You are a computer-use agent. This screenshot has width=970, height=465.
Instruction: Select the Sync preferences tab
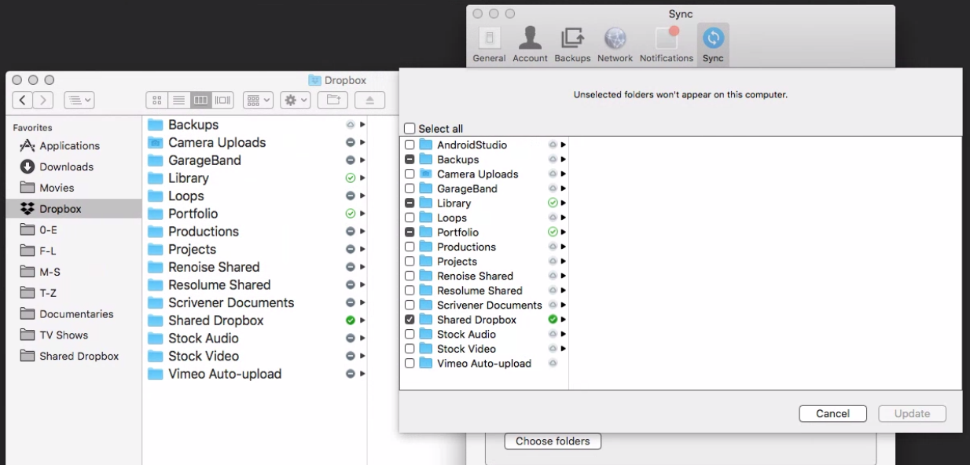click(x=713, y=45)
